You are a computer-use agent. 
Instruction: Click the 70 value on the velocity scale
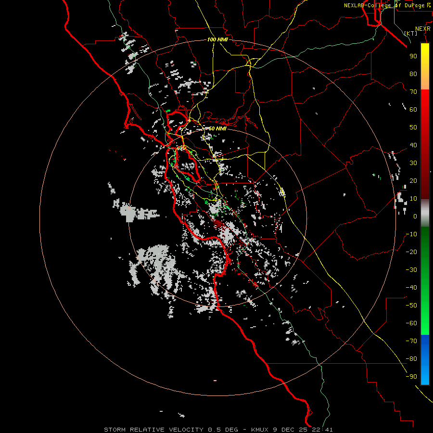tap(413, 92)
